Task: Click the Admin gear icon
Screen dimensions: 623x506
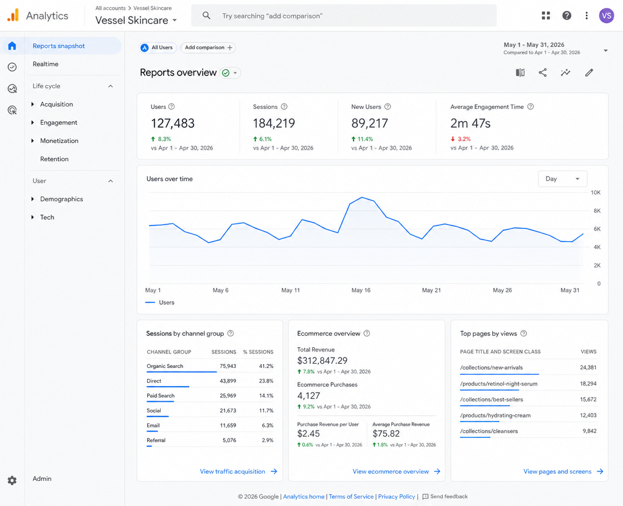Action: click(x=12, y=480)
